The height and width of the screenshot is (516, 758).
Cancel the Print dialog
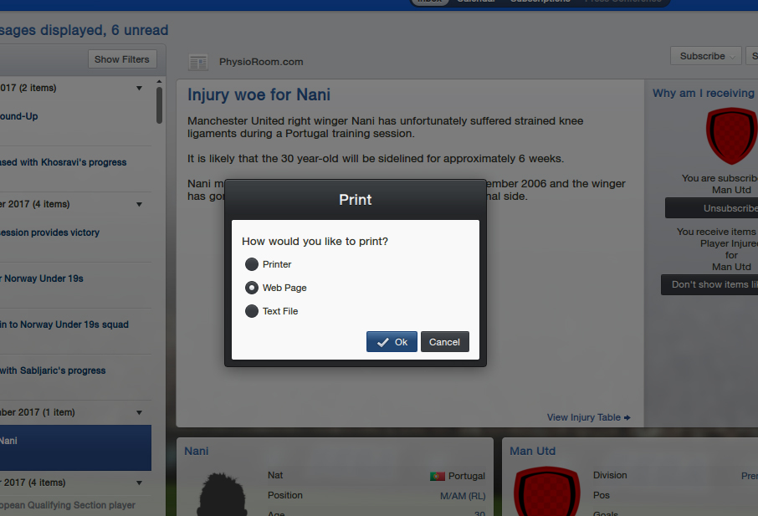click(x=445, y=341)
